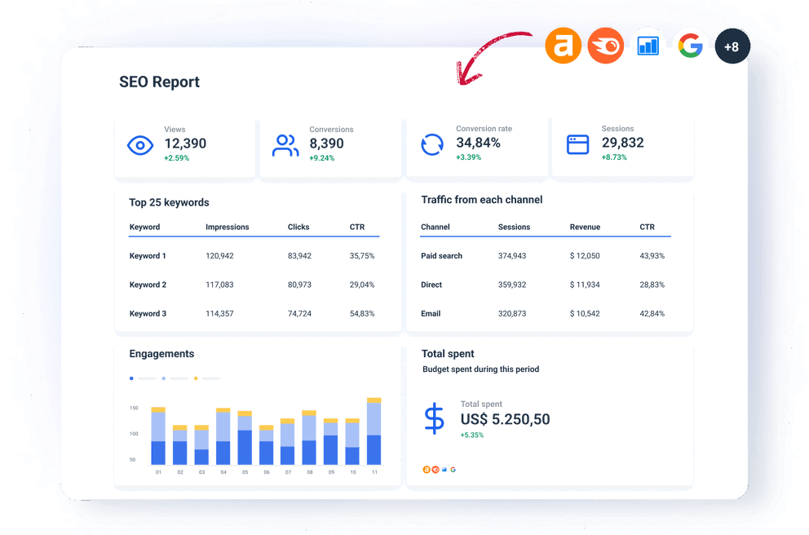
Task: Click the Amazon app icon at top right
Action: [x=563, y=46]
